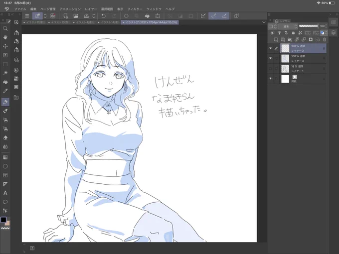Click Clear (sunburst) icon in command bar
Screen dimensions: 339x254
coord(126,16)
